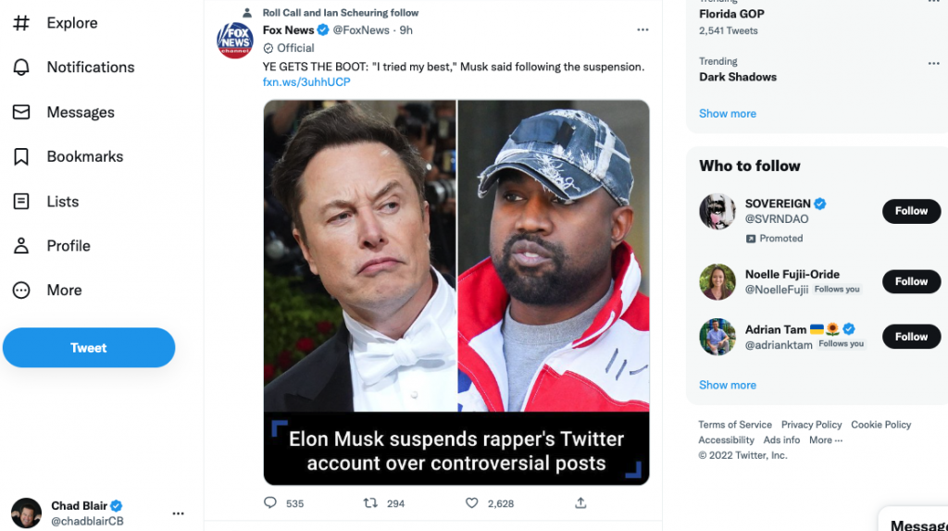The width and height of the screenshot is (948, 531).
Task: Follow Noelle Fujii-Oride
Action: click(x=911, y=281)
